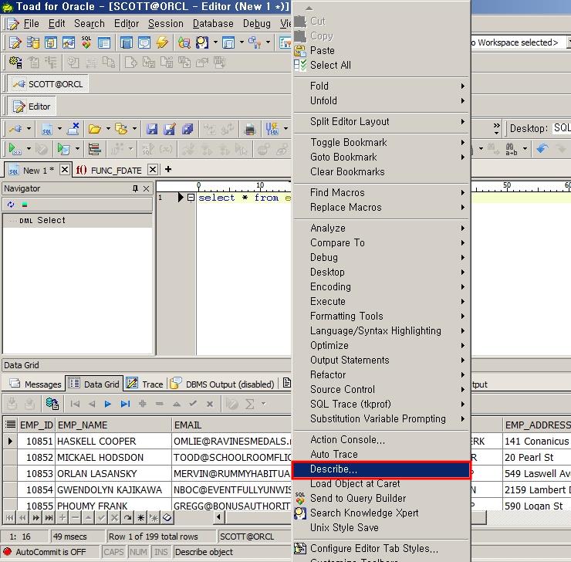The height and width of the screenshot is (562, 571).
Task: Open dropdown arrow next to Open file icon
Action: click(108, 129)
